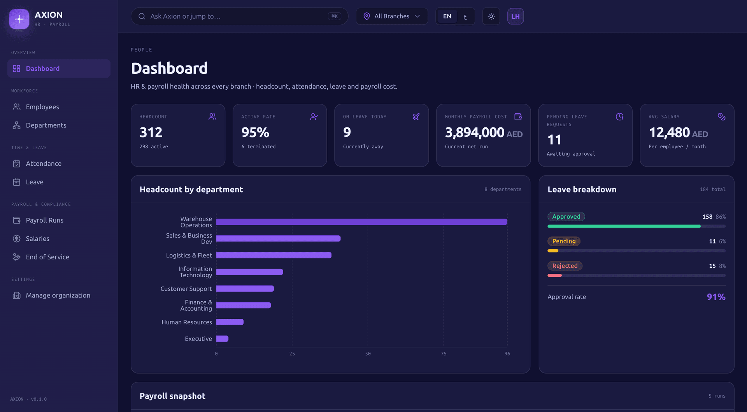Toggle the light theme sun button

click(x=491, y=16)
